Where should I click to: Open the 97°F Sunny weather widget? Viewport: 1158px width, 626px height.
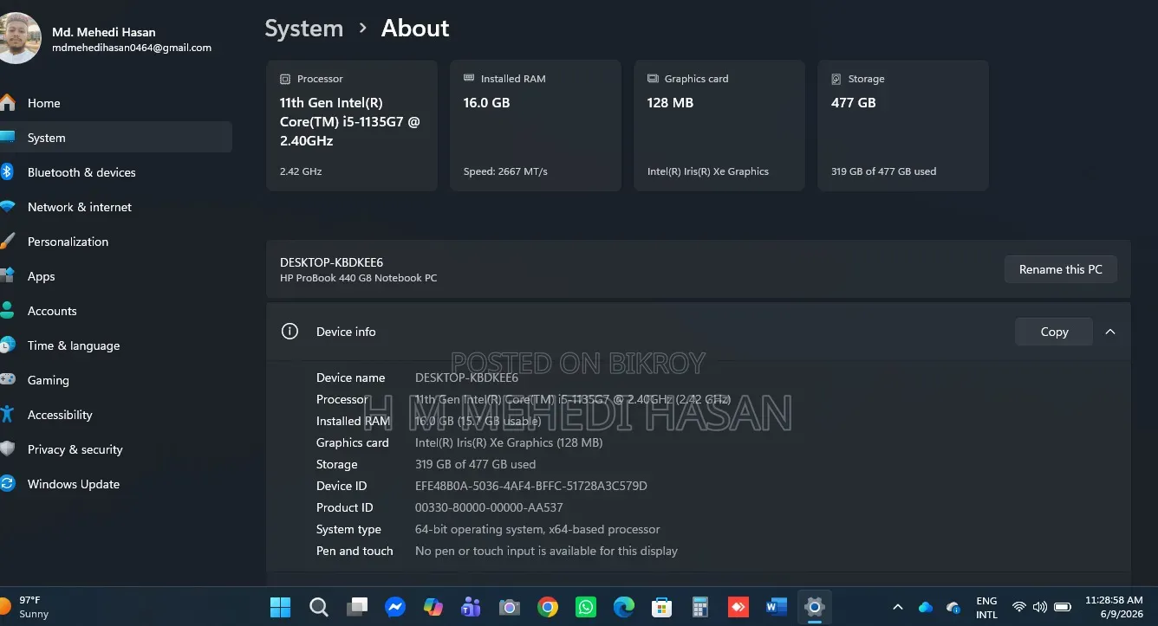[x=26, y=607]
